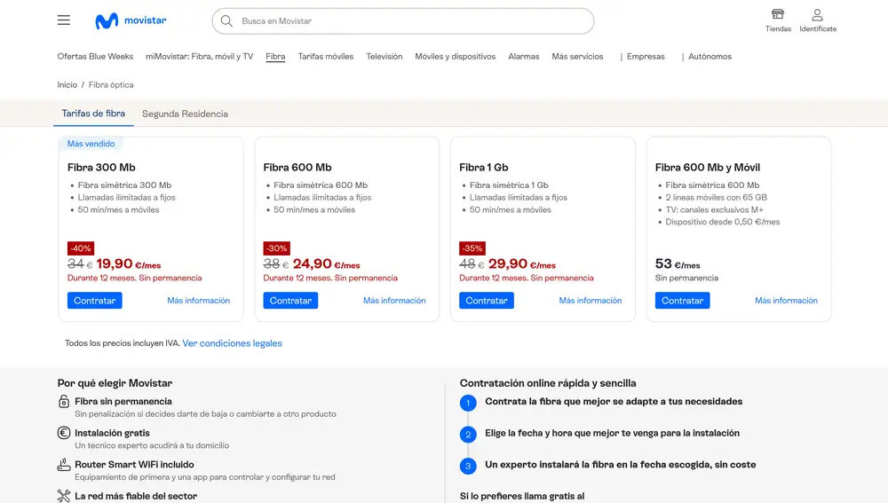
Task: Click 'Fibra sin permanencia' feature title
Action: coord(123,401)
